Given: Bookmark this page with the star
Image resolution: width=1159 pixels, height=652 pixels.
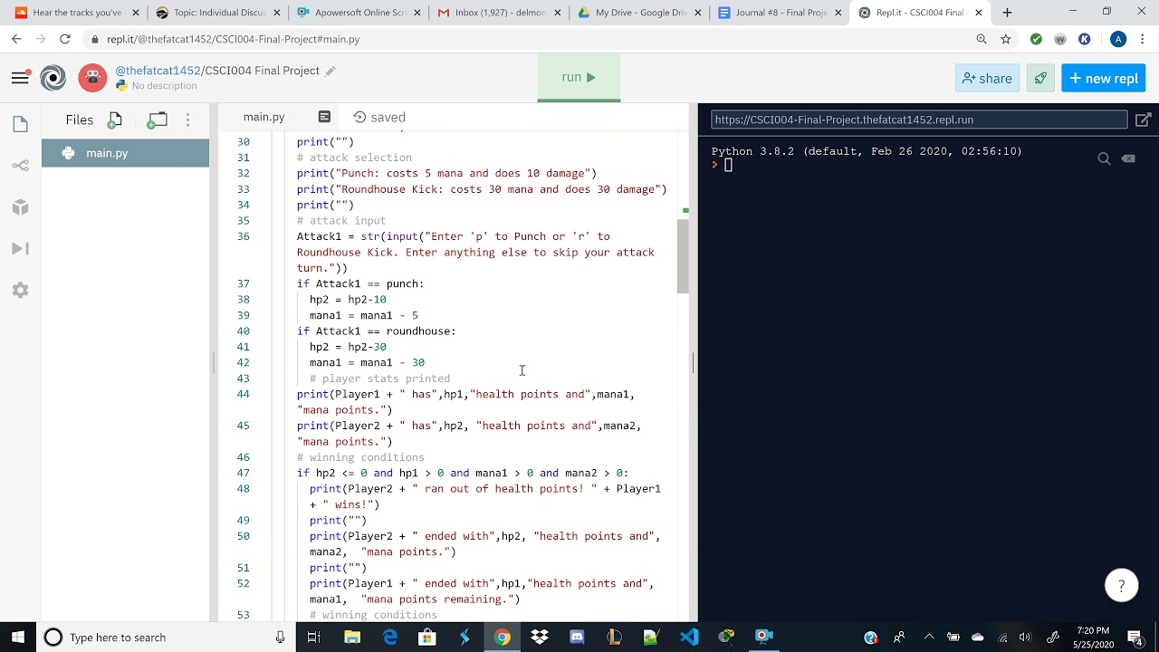Looking at the screenshot, I should 1005,39.
